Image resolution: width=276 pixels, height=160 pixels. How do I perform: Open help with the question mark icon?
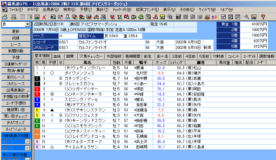[263, 17]
